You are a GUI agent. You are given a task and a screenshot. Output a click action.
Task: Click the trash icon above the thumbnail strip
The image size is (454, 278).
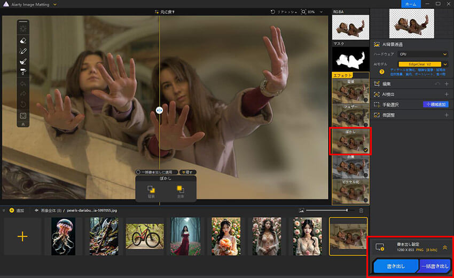pos(361,211)
